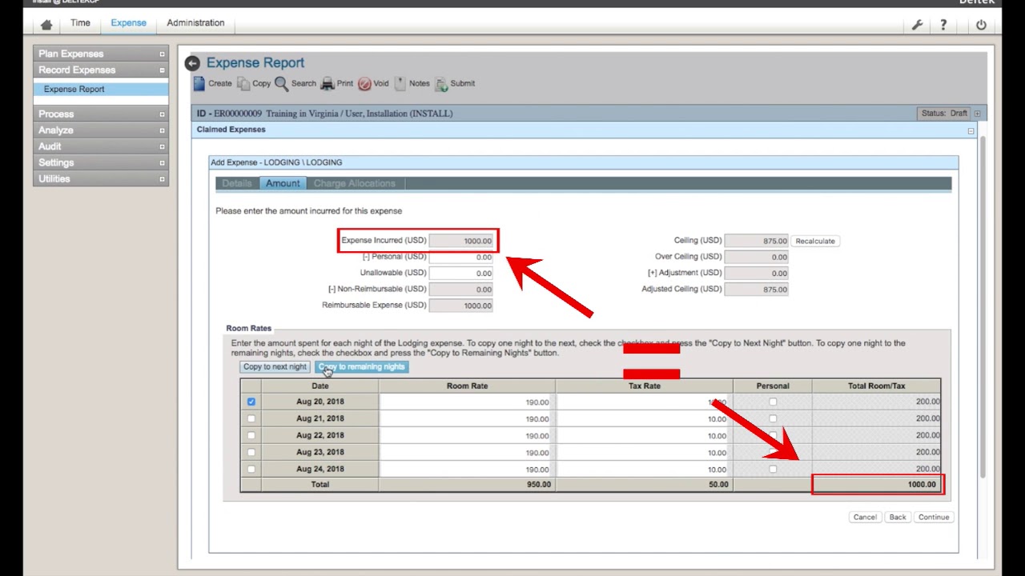Expand the Plan Expenses section
1025x576 pixels.
pyautogui.click(x=162, y=54)
